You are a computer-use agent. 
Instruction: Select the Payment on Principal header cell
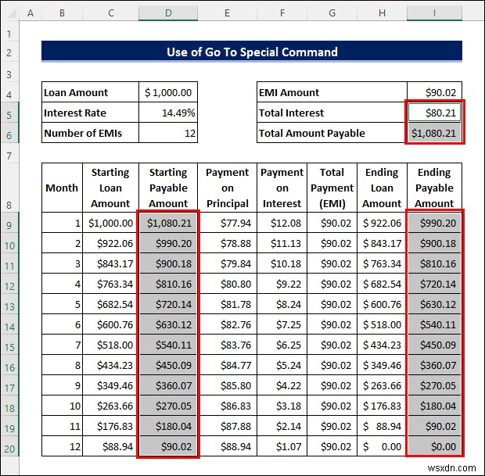click(x=227, y=188)
